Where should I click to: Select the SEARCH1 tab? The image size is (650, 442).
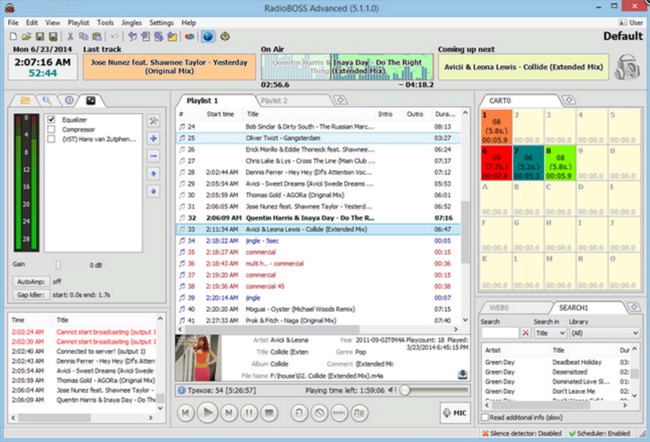pos(573,308)
